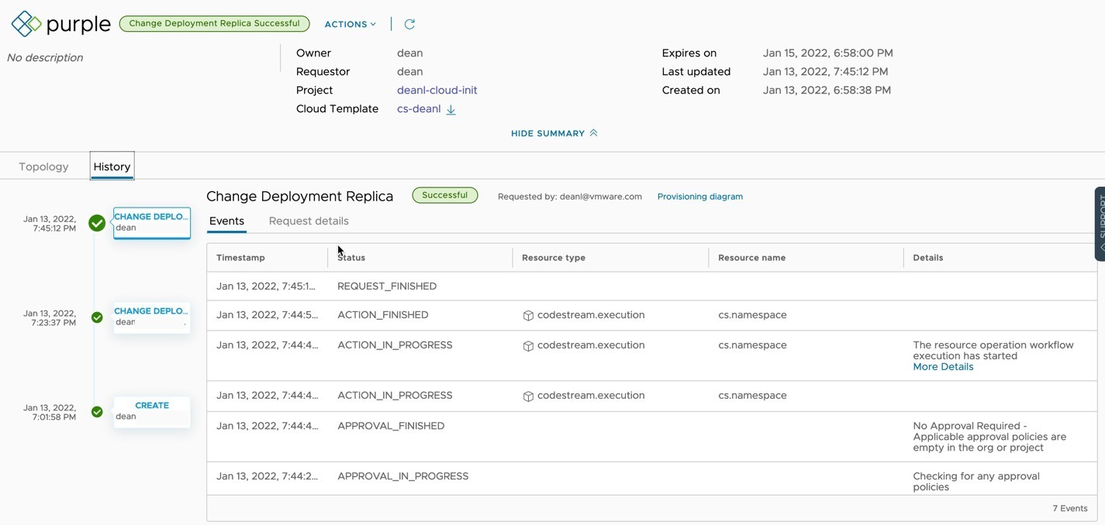Click the '7 Events' footer count
1105x525 pixels.
(1070, 509)
